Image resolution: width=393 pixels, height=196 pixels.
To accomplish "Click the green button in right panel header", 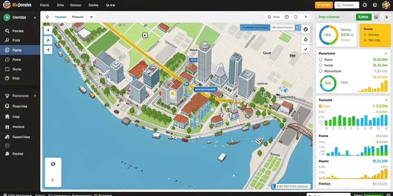I will click(x=363, y=17).
